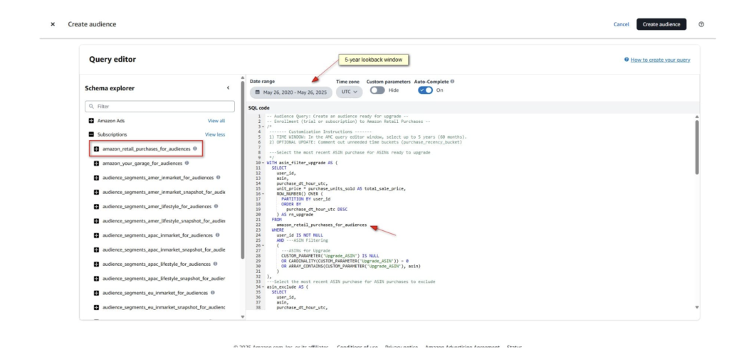Click the schema Filter input field
729x354 pixels.
click(159, 106)
